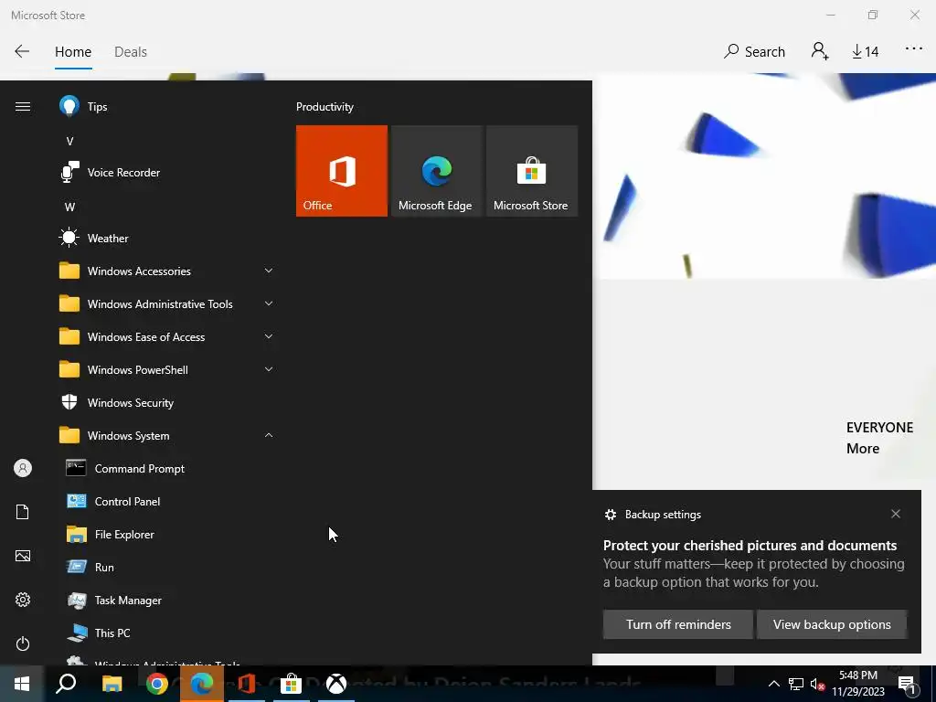Image resolution: width=936 pixels, height=702 pixels.
Task: Open Microsoft Edge from the taskbar
Action: click(x=202, y=684)
